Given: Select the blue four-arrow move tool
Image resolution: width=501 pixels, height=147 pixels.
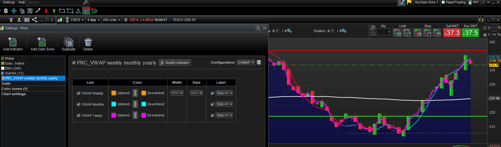Looking at the screenshot, I should pyautogui.click(x=14, y=11).
